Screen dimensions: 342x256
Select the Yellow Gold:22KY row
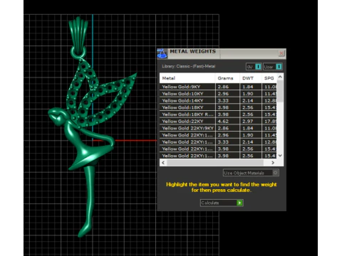click(218, 121)
